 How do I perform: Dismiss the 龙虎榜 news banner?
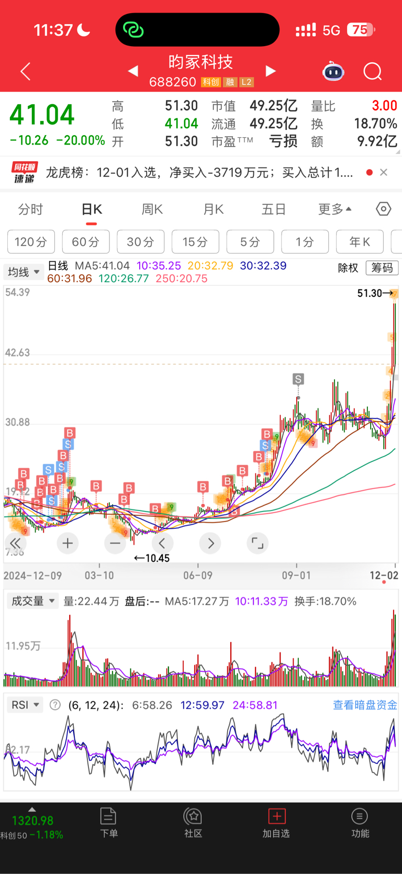(x=384, y=172)
